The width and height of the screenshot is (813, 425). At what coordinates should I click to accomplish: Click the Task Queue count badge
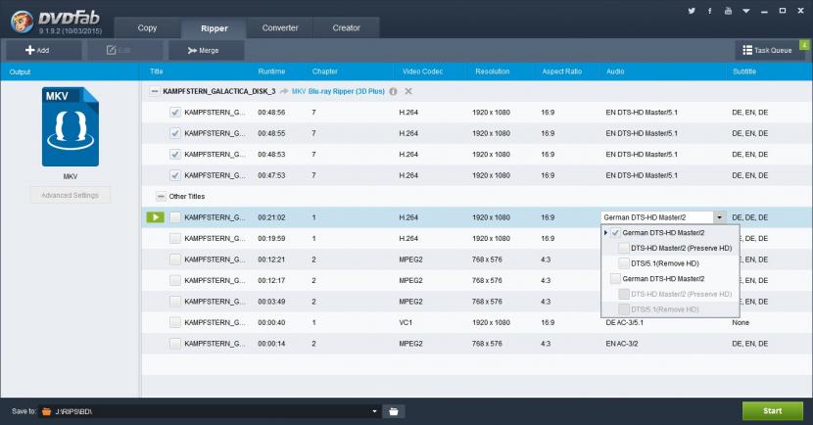point(804,45)
